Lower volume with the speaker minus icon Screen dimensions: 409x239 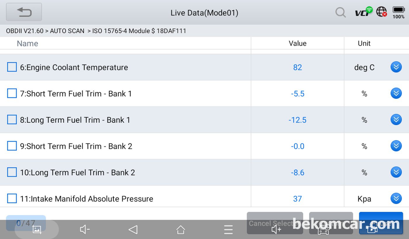[x=85, y=230]
